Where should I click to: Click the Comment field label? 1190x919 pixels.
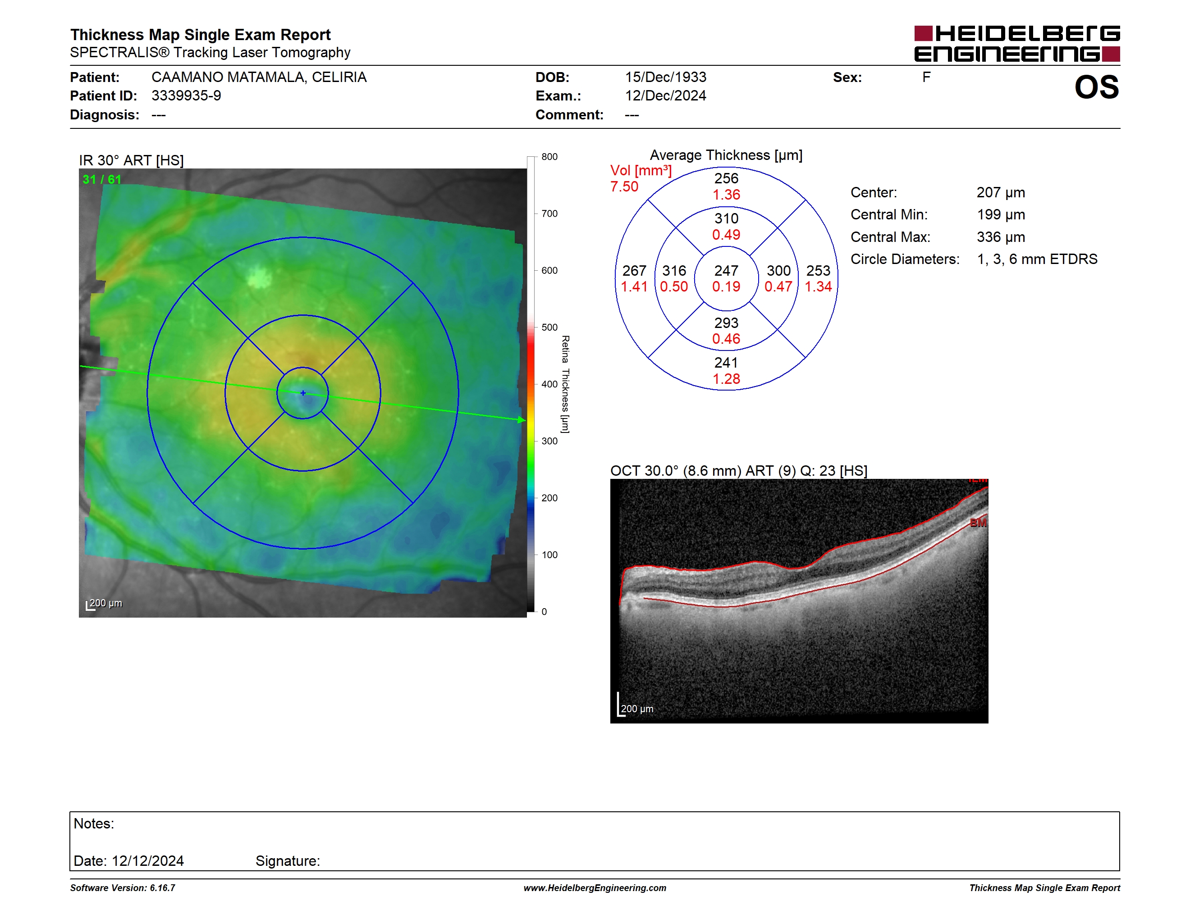[x=569, y=115]
